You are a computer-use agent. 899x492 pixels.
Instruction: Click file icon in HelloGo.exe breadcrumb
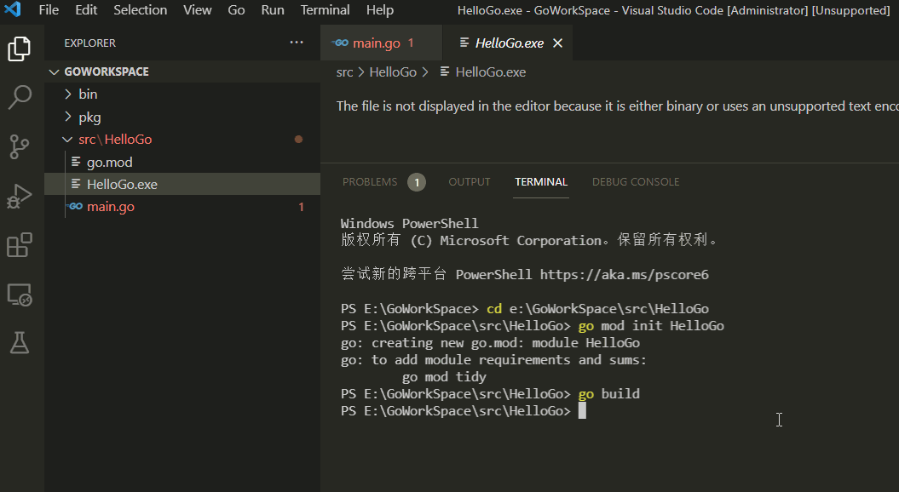[444, 72]
